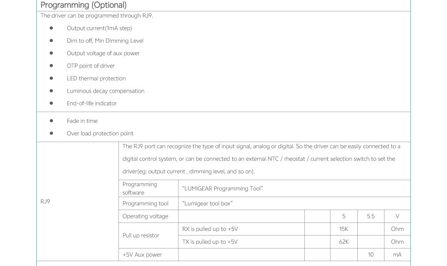447x266 pixels.
Task: Select the Over load protection point item
Action: (x=100, y=134)
